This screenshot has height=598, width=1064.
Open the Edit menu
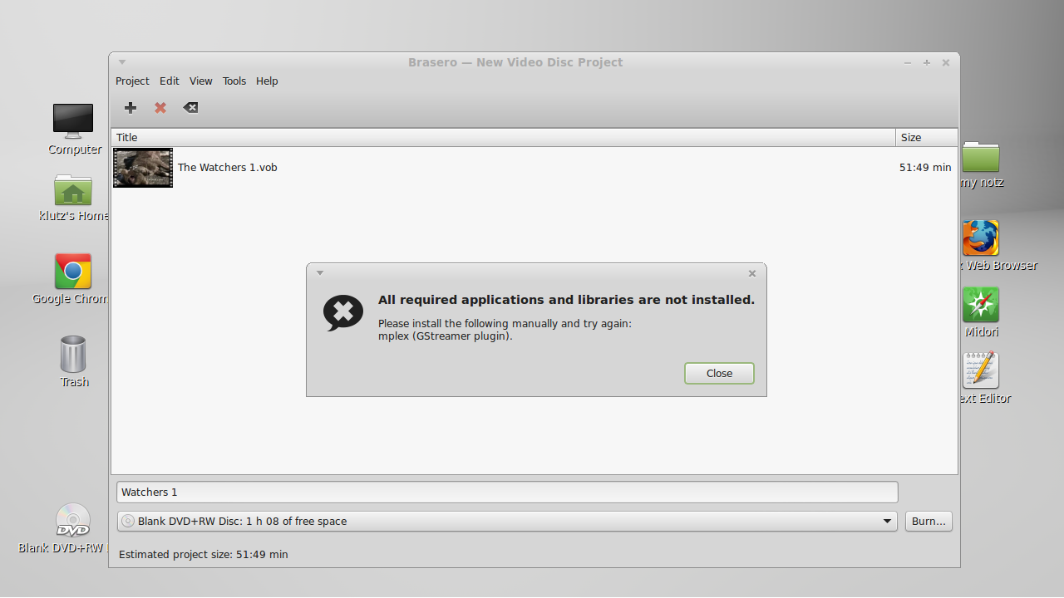coord(170,81)
